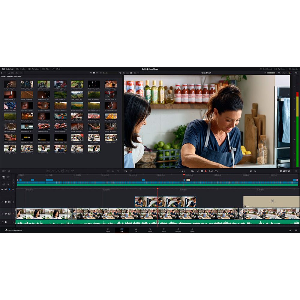The width and height of the screenshot is (300, 300).
Task: Expand the viewer mode dropdown beside search
Action: (x=138, y=73)
